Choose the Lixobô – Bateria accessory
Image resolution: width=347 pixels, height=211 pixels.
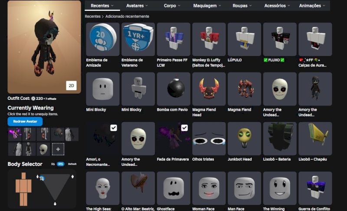tap(280, 138)
